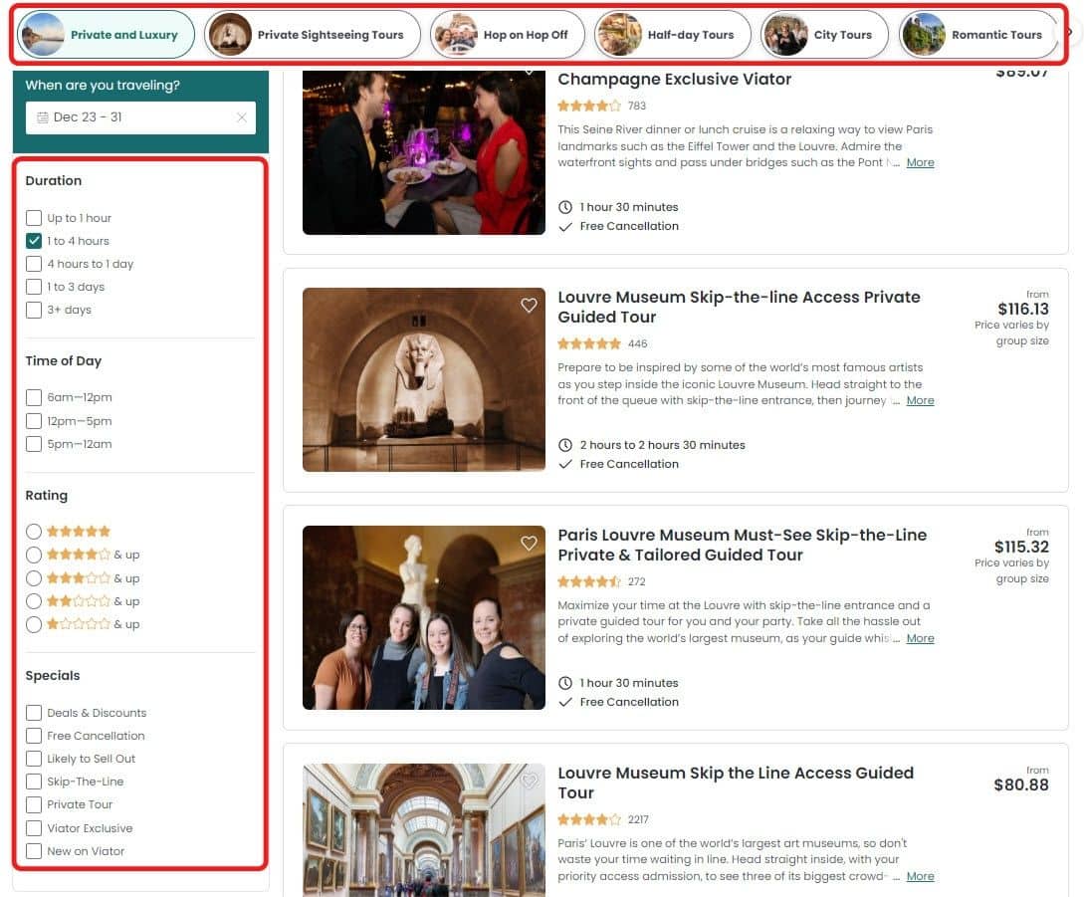Select the five-star only rating

[33, 532]
